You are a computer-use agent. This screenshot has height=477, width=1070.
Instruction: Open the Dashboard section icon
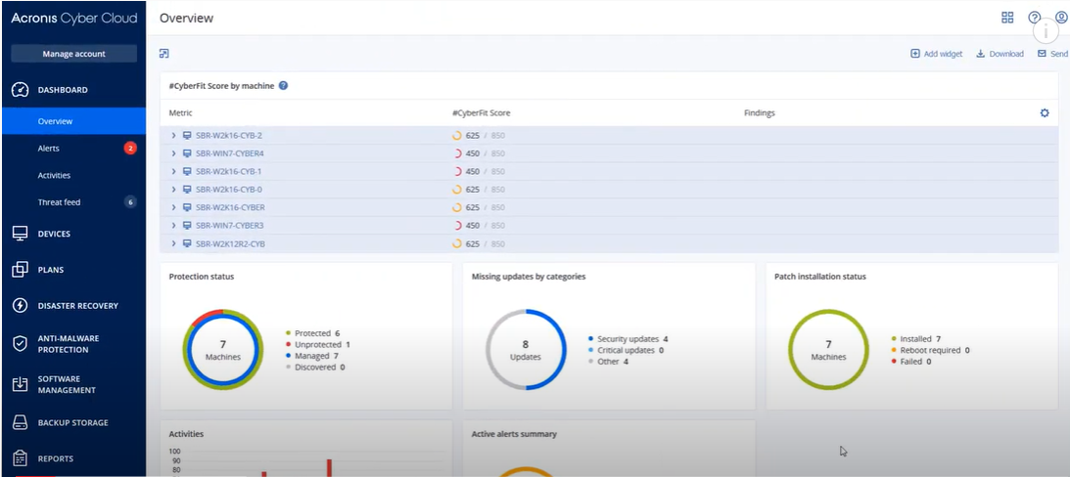[x=21, y=90]
